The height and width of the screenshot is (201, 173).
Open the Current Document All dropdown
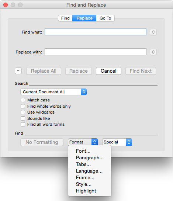click(53, 92)
